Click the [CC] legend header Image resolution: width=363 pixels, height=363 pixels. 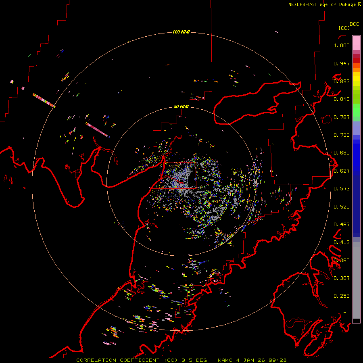tap(344, 28)
